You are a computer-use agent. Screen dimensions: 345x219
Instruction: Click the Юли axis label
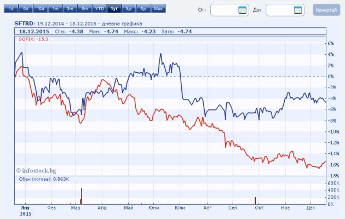[180, 208]
